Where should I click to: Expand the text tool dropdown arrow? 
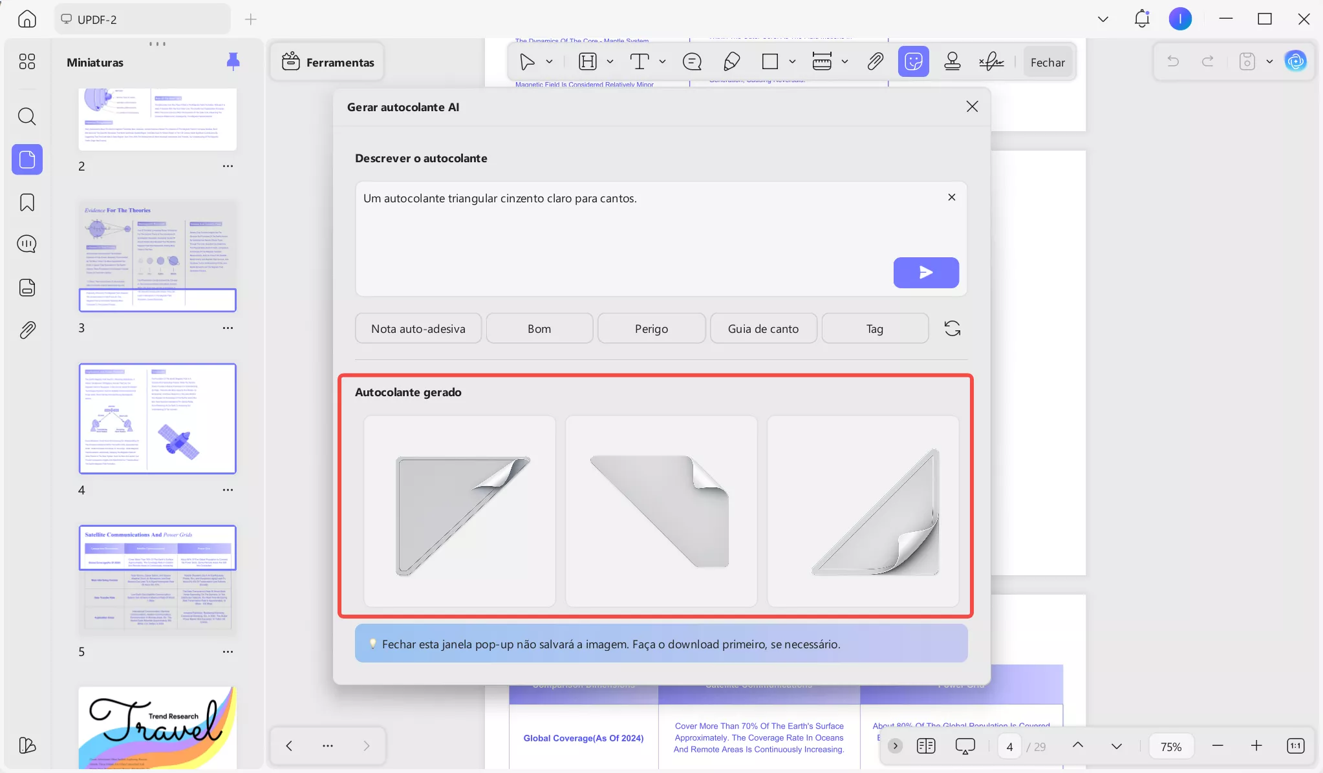coord(662,62)
